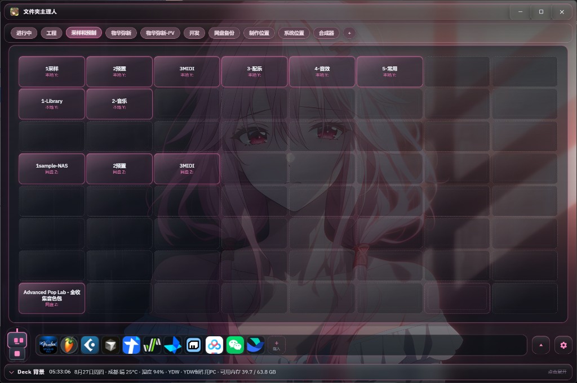Open the 3MIDI local Y: folder tile

187,71
